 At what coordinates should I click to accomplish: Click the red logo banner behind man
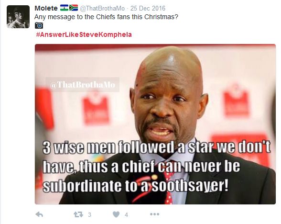coord(96,110)
